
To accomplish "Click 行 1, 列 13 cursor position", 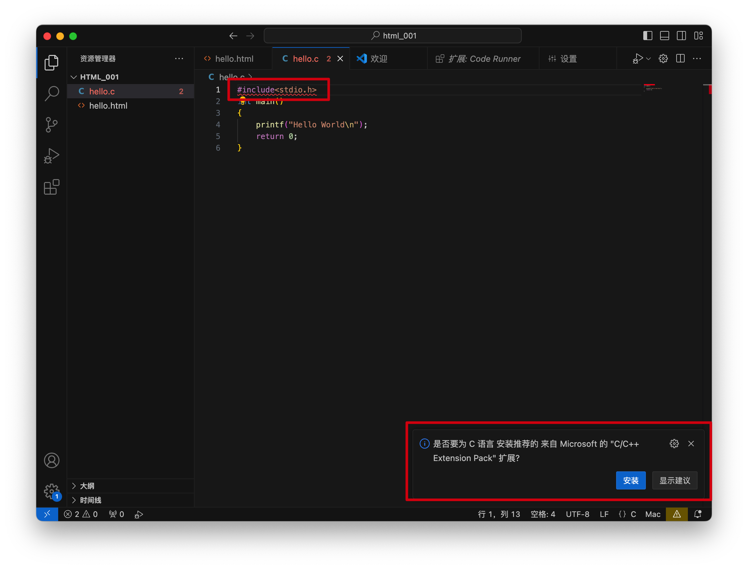I will pyautogui.click(x=498, y=514).
